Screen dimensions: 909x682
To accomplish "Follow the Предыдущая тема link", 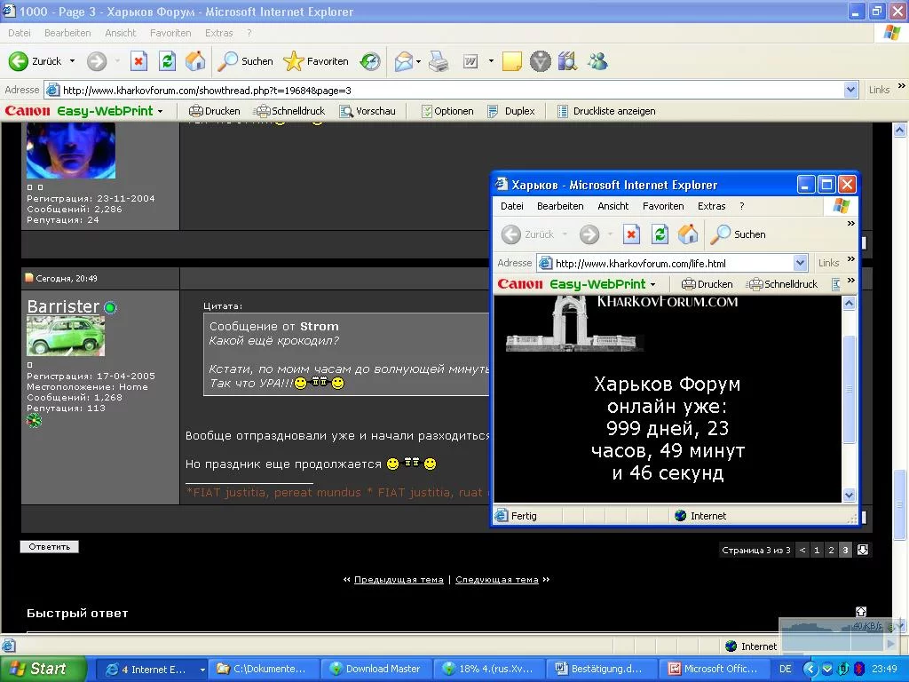I will click(399, 579).
